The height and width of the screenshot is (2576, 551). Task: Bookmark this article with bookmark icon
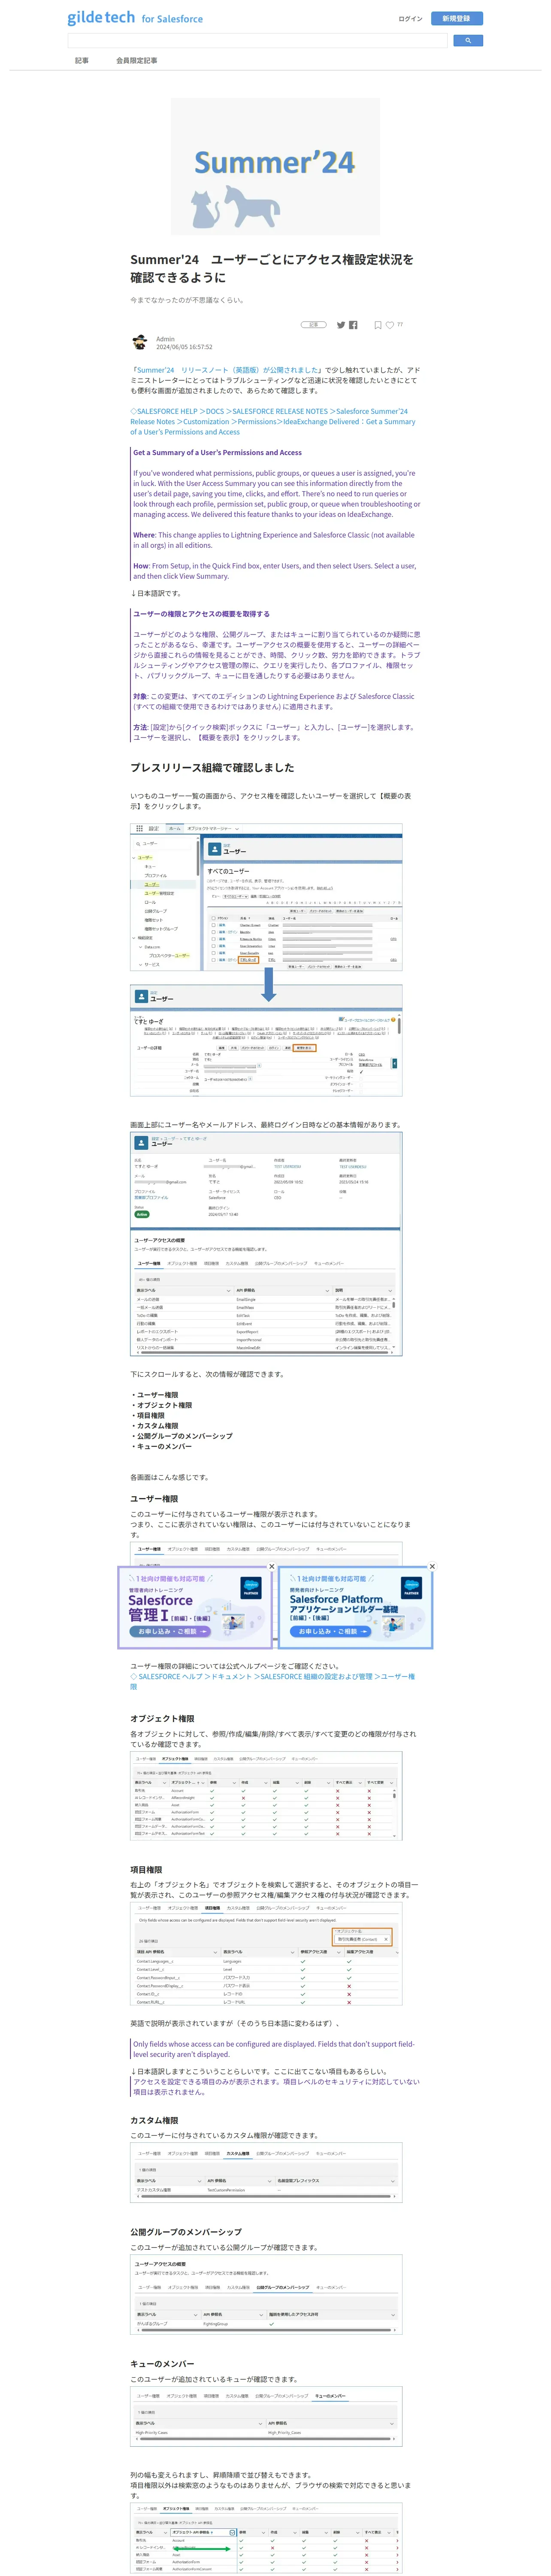click(378, 325)
